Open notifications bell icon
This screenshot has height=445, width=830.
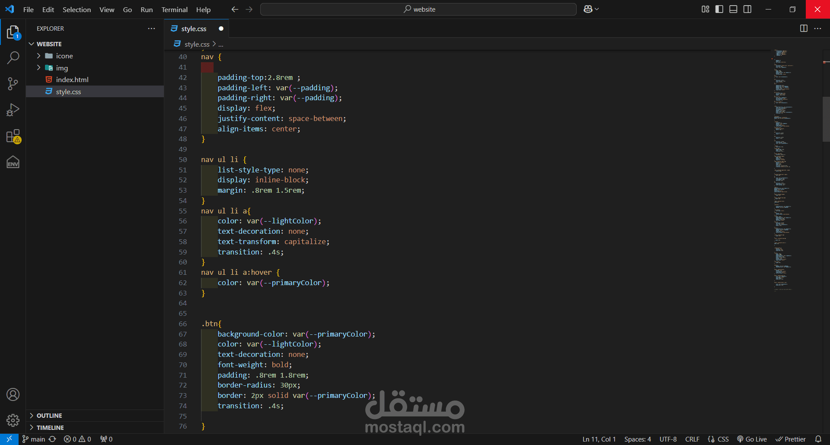(818, 439)
